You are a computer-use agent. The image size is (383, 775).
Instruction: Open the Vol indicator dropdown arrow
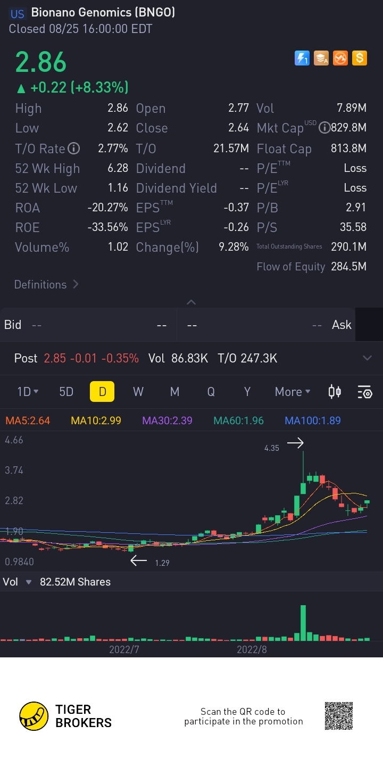pos(29,582)
